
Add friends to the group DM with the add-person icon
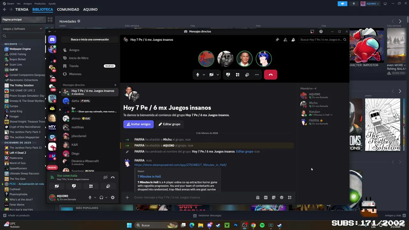pyautogui.click(x=285, y=40)
